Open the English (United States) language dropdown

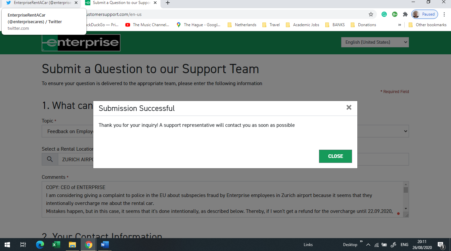pos(375,42)
